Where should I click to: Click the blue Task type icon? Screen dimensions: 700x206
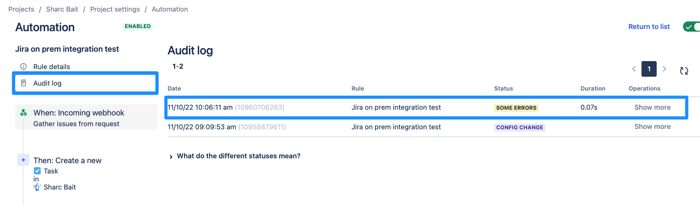pyautogui.click(x=38, y=171)
